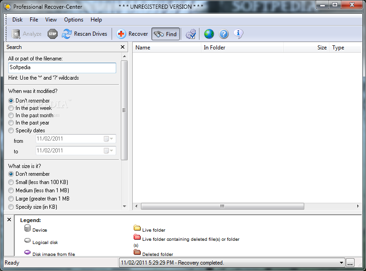
Task: Click search panel scroll down arrow
Action: (124, 206)
